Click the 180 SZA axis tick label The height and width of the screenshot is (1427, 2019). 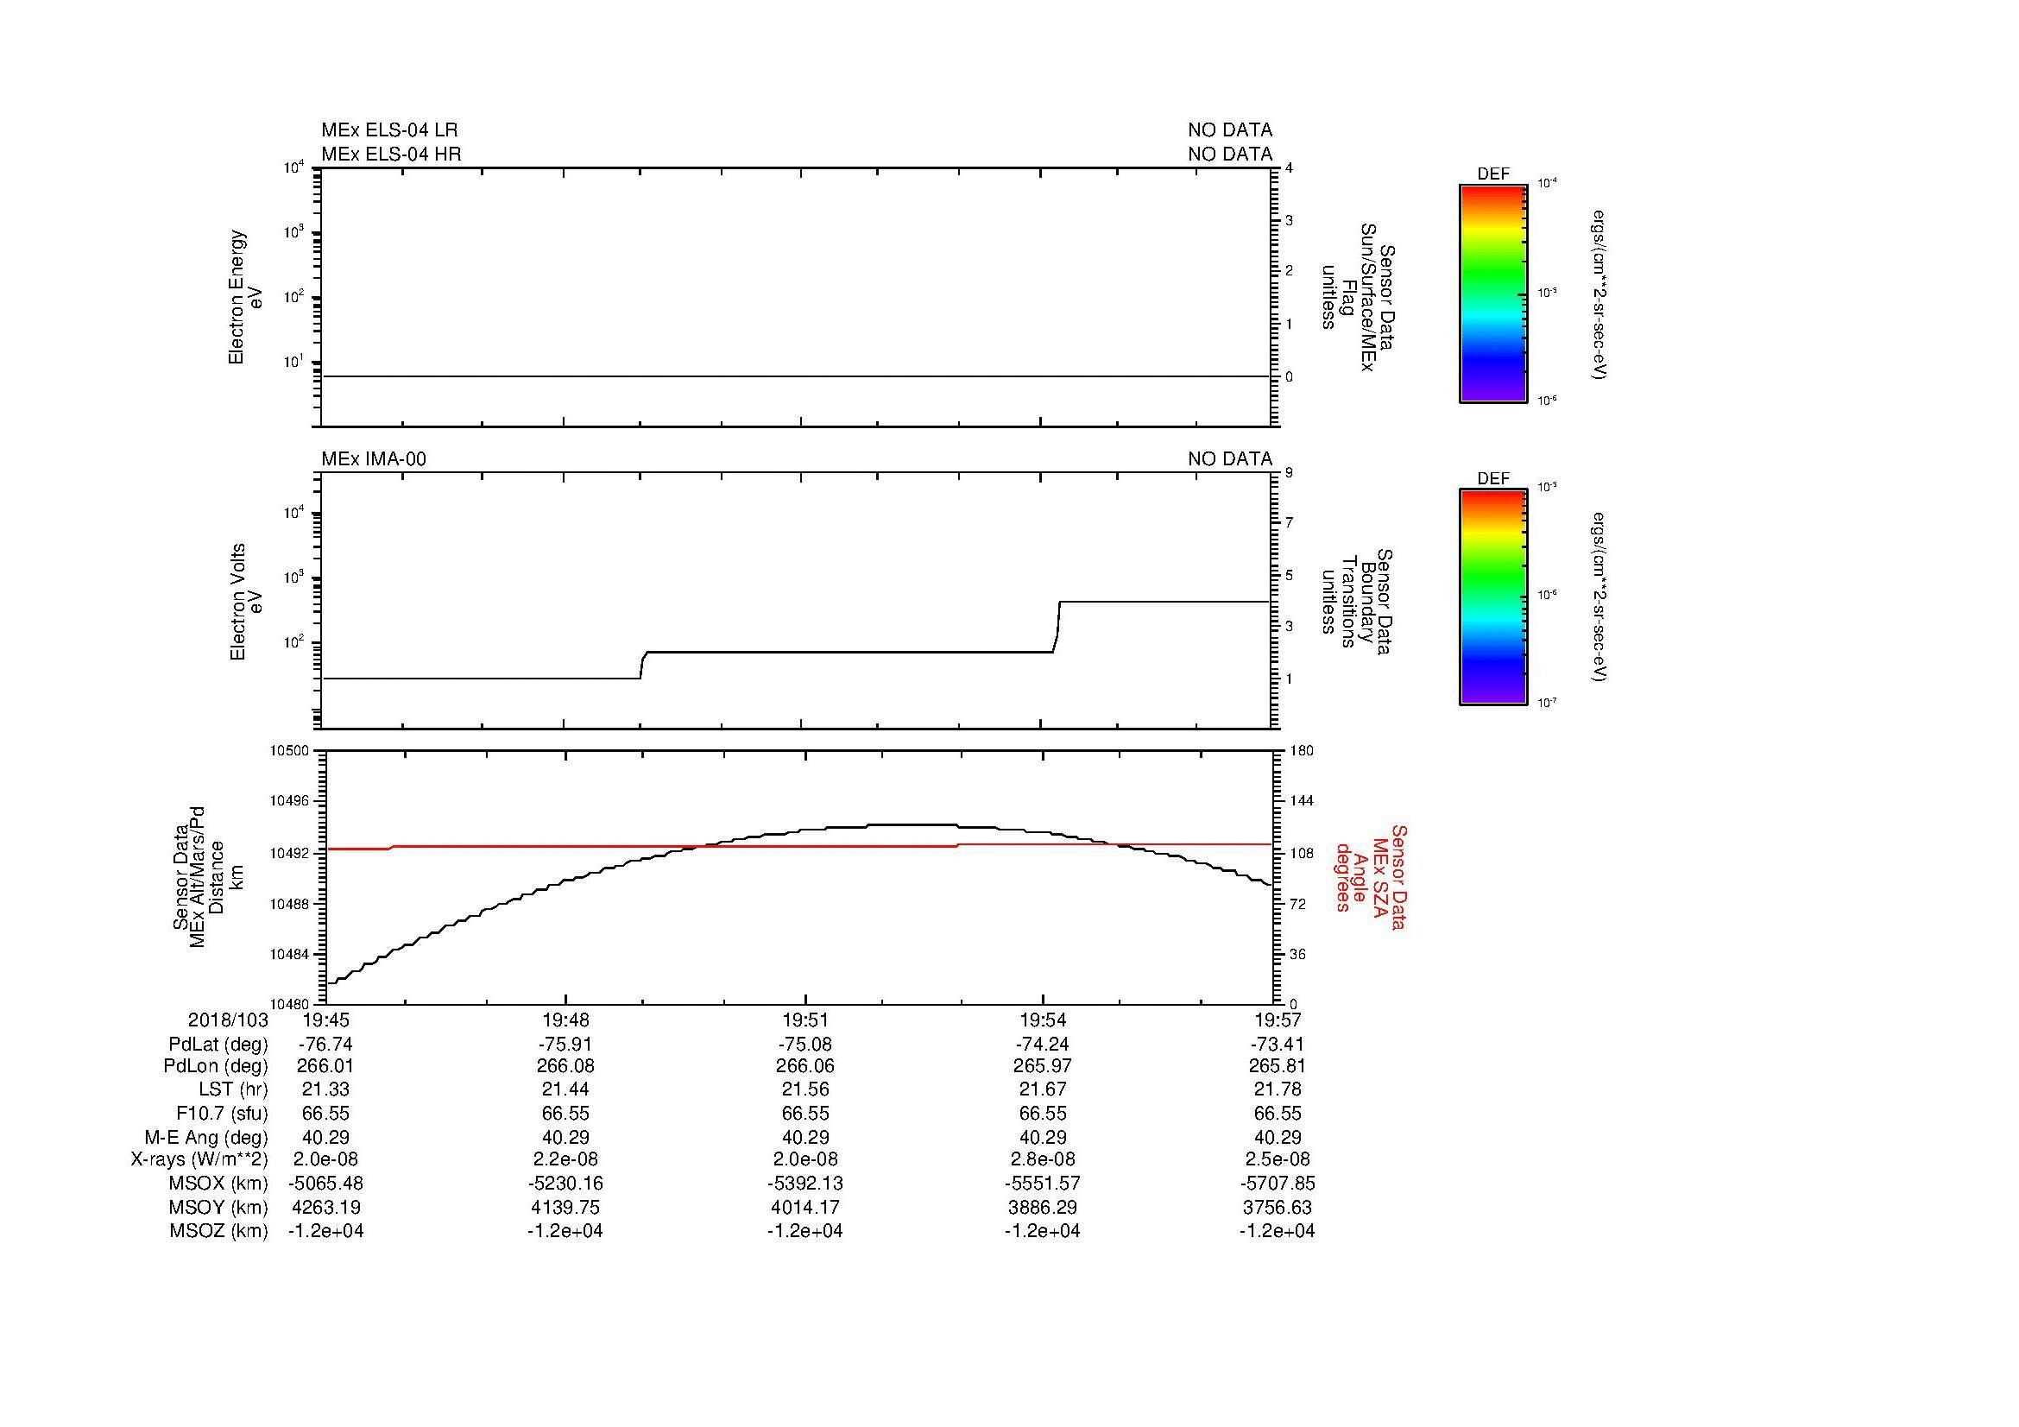[x=1301, y=750]
